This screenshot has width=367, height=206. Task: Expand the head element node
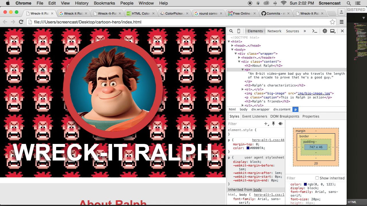tap(233, 45)
